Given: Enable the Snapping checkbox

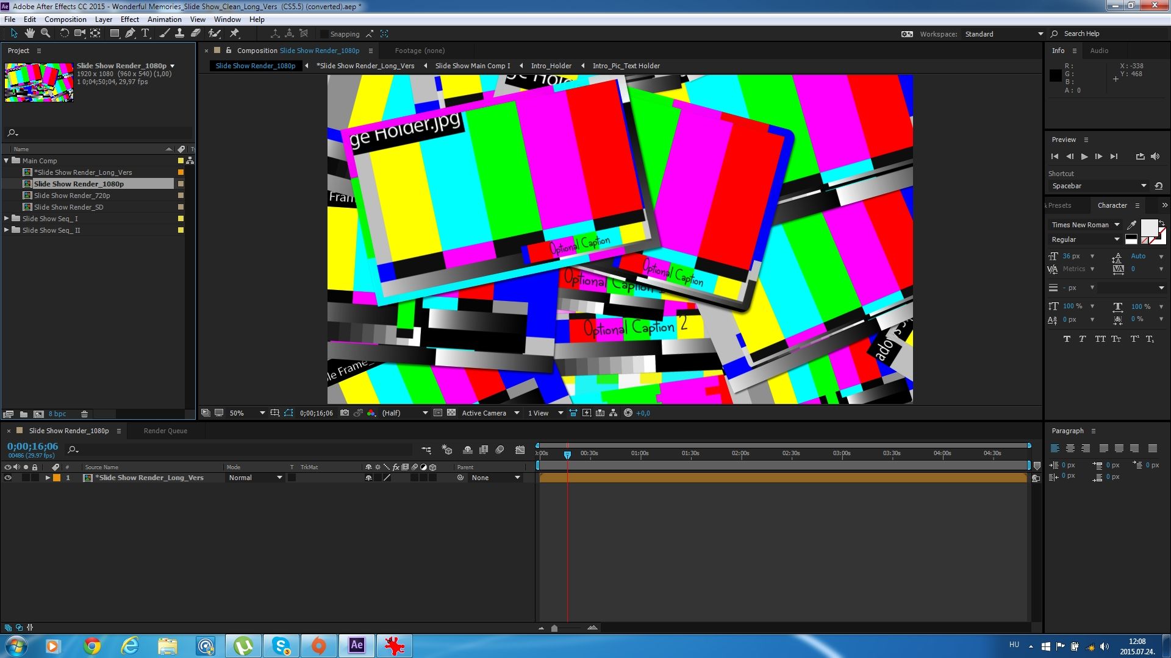Looking at the screenshot, I should tap(324, 34).
